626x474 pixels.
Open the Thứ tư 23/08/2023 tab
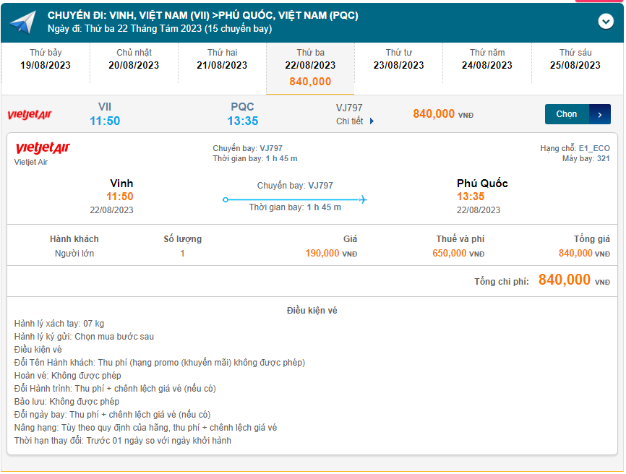[398, 59]
